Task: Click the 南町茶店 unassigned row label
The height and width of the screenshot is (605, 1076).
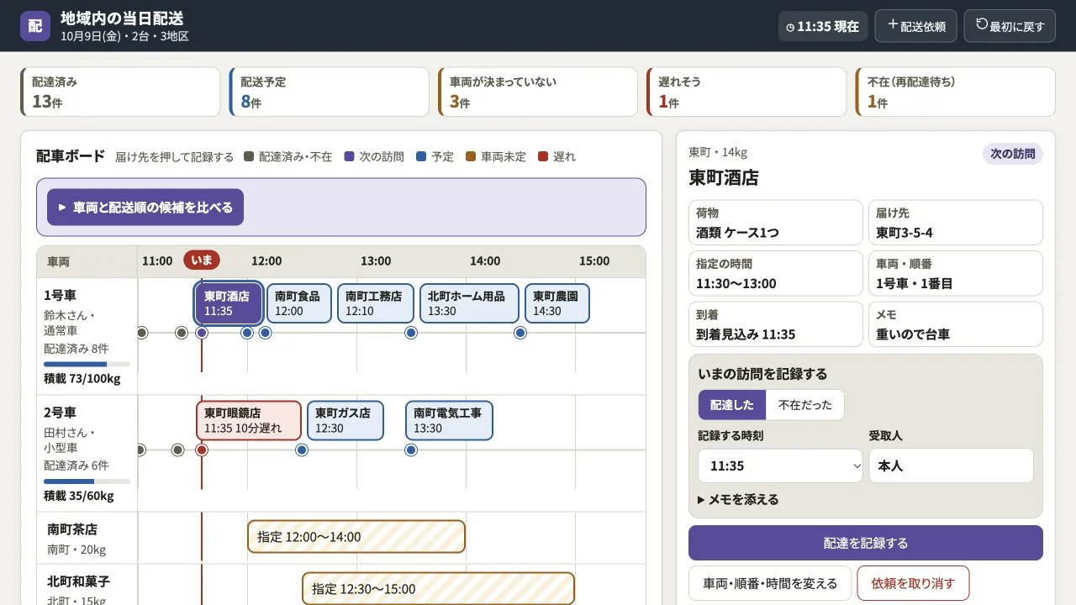Action: pos(72,529)
